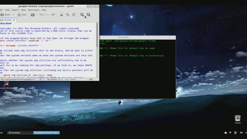Image resolution: width=247 pixels, height=139 pixels.
Task: Expand the recent files arrow beside Open
Action: coord(14,15)
